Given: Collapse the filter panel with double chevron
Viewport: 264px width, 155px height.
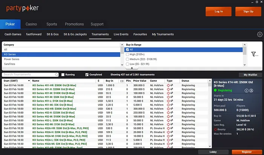Looking at the screenshot, I should [x=132, y=68].
